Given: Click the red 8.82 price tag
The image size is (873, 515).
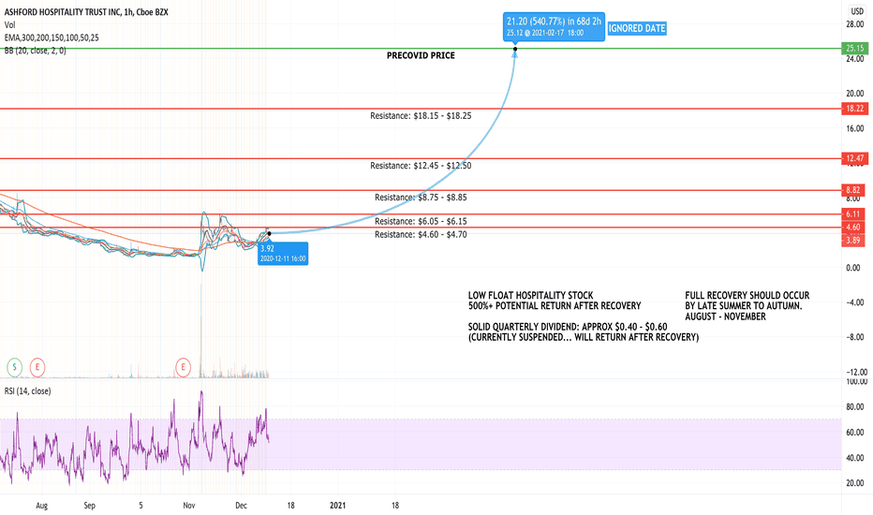Looking at the screenshot, I should click(x=853, y=190).
